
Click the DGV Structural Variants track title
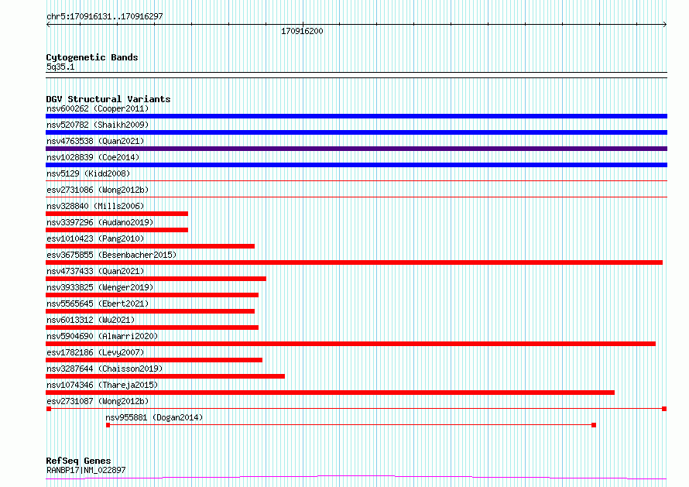click(x=108, y=99)
